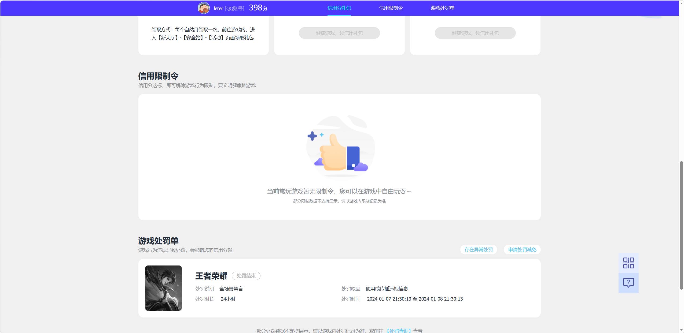Switch to 游戏处罚单 tab
The height and width of the screenshot is (333, 684).
(443, 8)
